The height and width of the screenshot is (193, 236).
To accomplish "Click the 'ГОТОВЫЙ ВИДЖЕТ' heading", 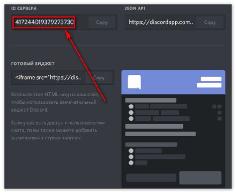I will 33,64.
